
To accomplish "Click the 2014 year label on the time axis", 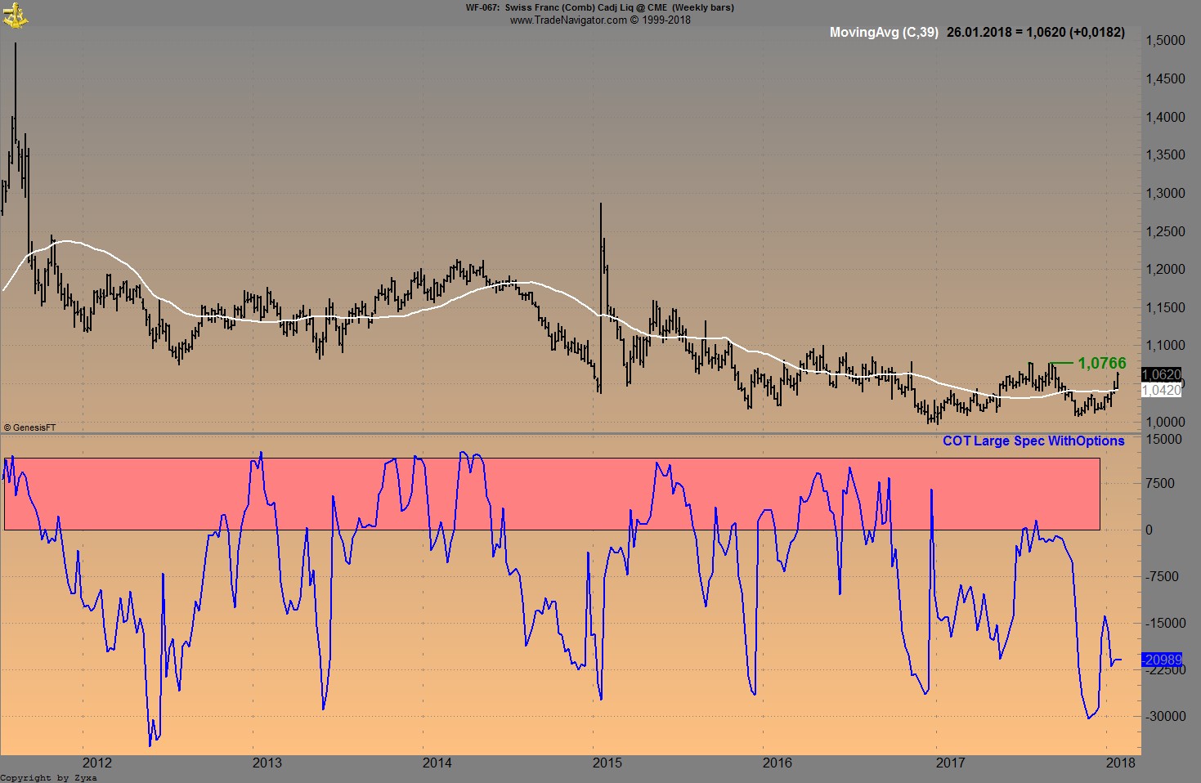I will (x=437, y=763).
